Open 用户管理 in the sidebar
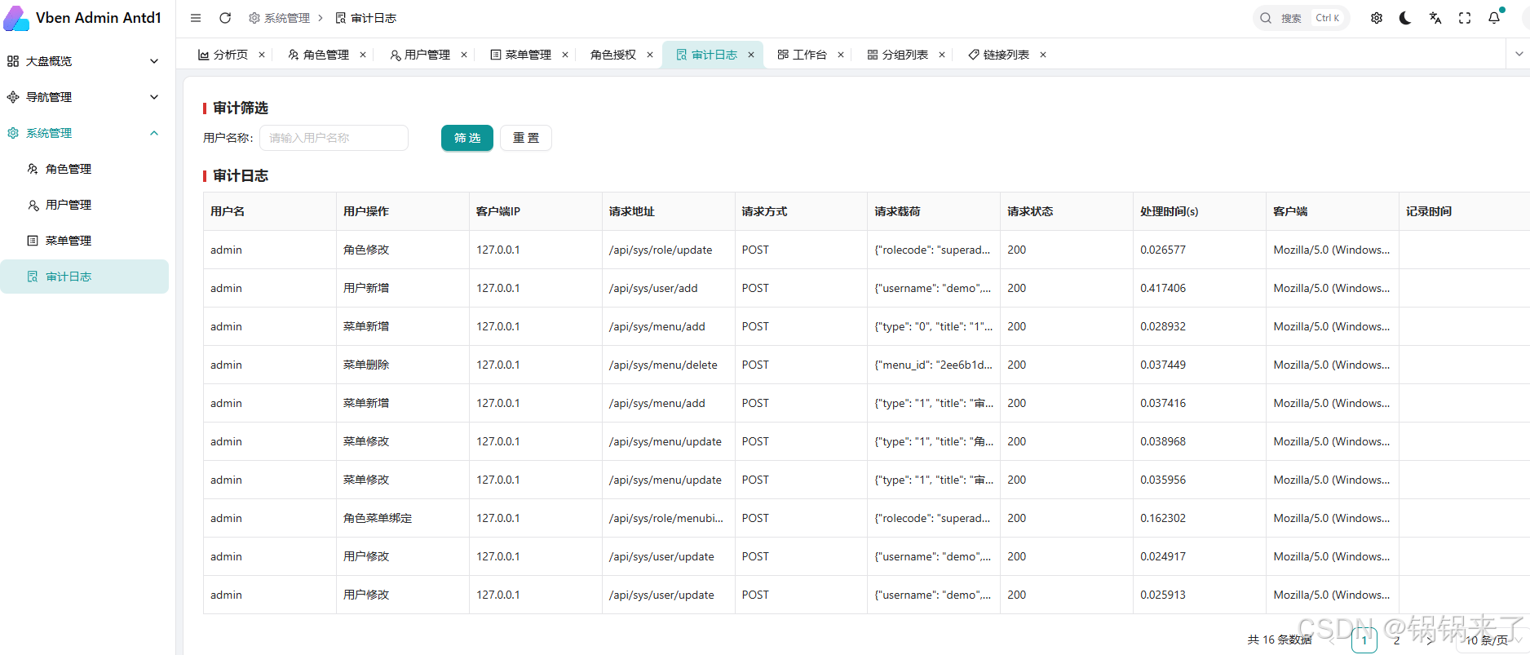 85,205
